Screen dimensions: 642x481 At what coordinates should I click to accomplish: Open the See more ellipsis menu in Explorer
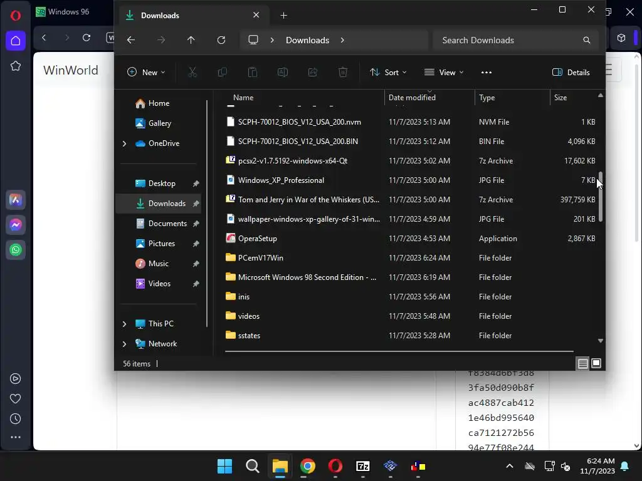coord(487,73)
